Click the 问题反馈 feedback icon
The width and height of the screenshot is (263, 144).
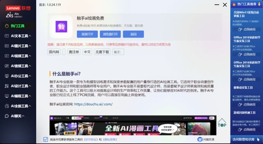[200, 139]
